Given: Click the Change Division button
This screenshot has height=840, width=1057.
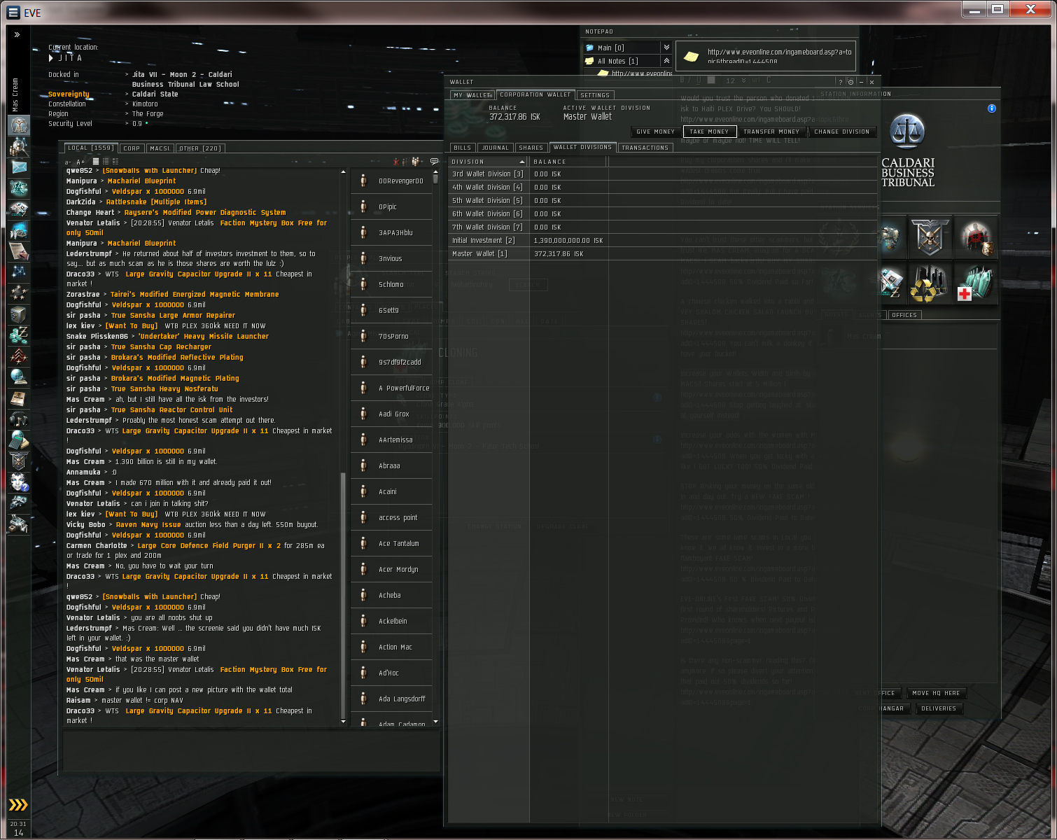Looking at the screenshot, I should pyautogui.click(x=842, y=132).
